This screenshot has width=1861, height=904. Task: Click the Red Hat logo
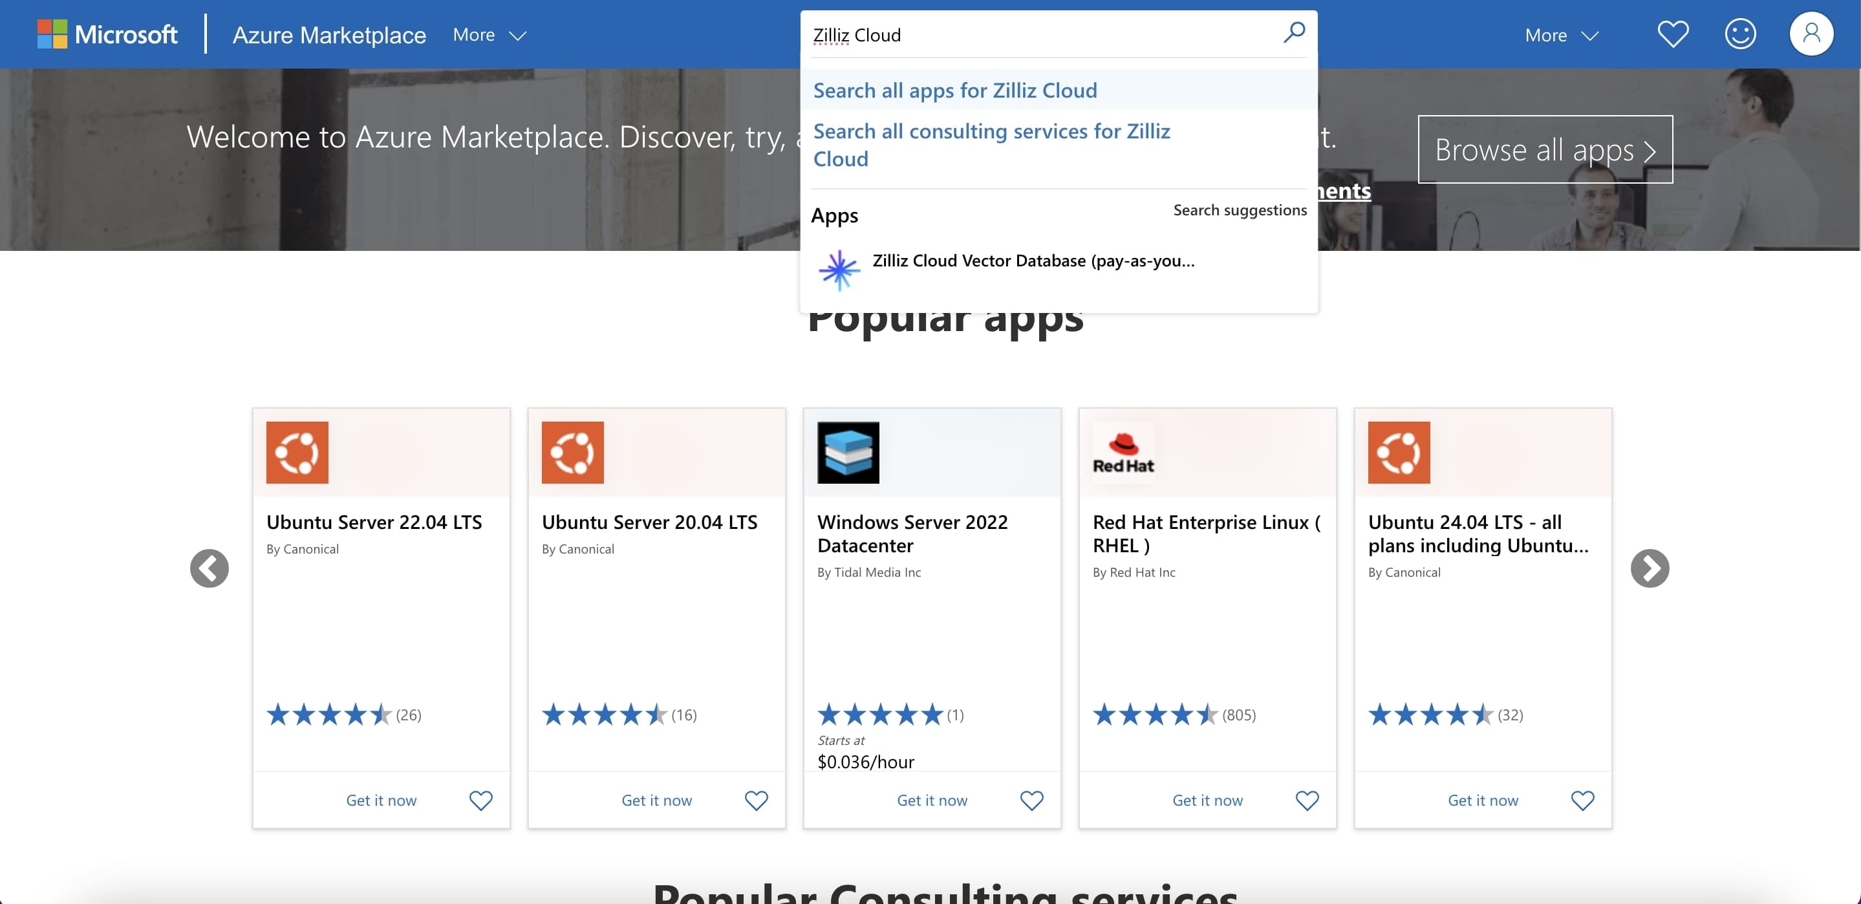point(1123,453)
